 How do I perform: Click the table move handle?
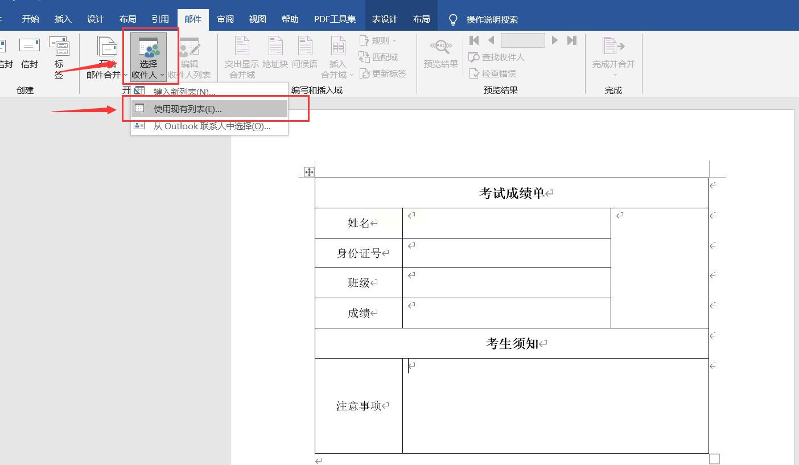tap(309, 172)
